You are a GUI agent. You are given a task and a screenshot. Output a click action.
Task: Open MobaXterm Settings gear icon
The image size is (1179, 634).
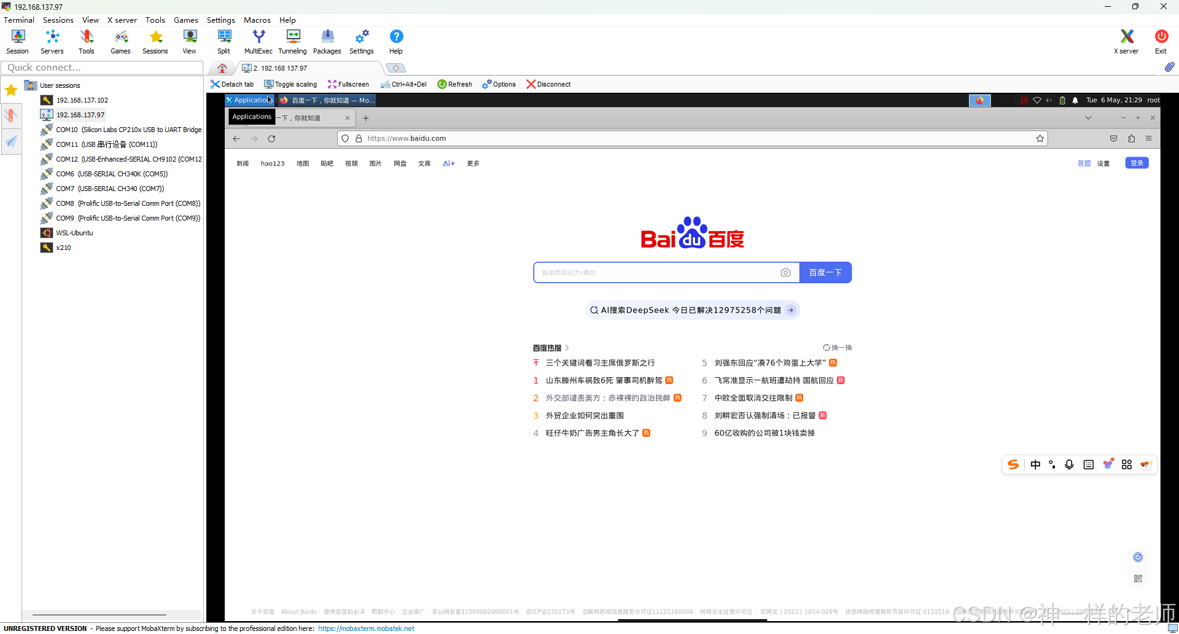tap(362, 42)
